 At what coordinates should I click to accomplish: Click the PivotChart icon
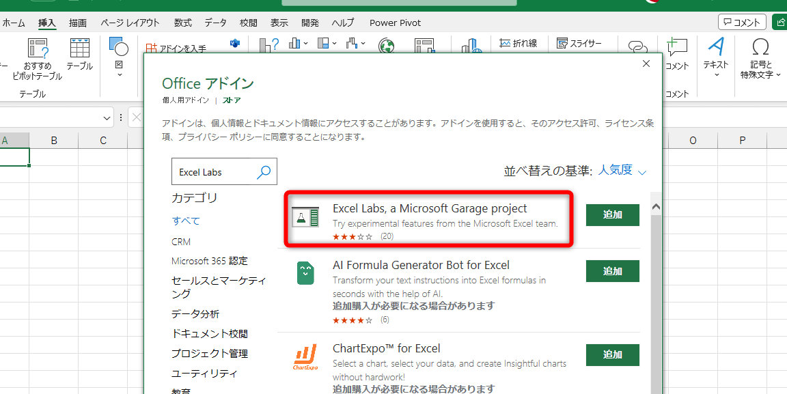tap(424, 46)
